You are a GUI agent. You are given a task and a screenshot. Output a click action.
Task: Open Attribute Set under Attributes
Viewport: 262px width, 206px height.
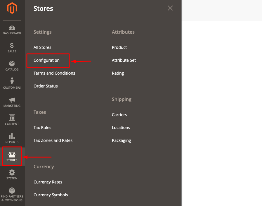124,60
